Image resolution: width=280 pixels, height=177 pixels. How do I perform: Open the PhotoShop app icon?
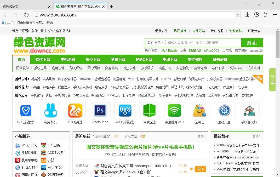pyautogui.click(x=100, y=110)
